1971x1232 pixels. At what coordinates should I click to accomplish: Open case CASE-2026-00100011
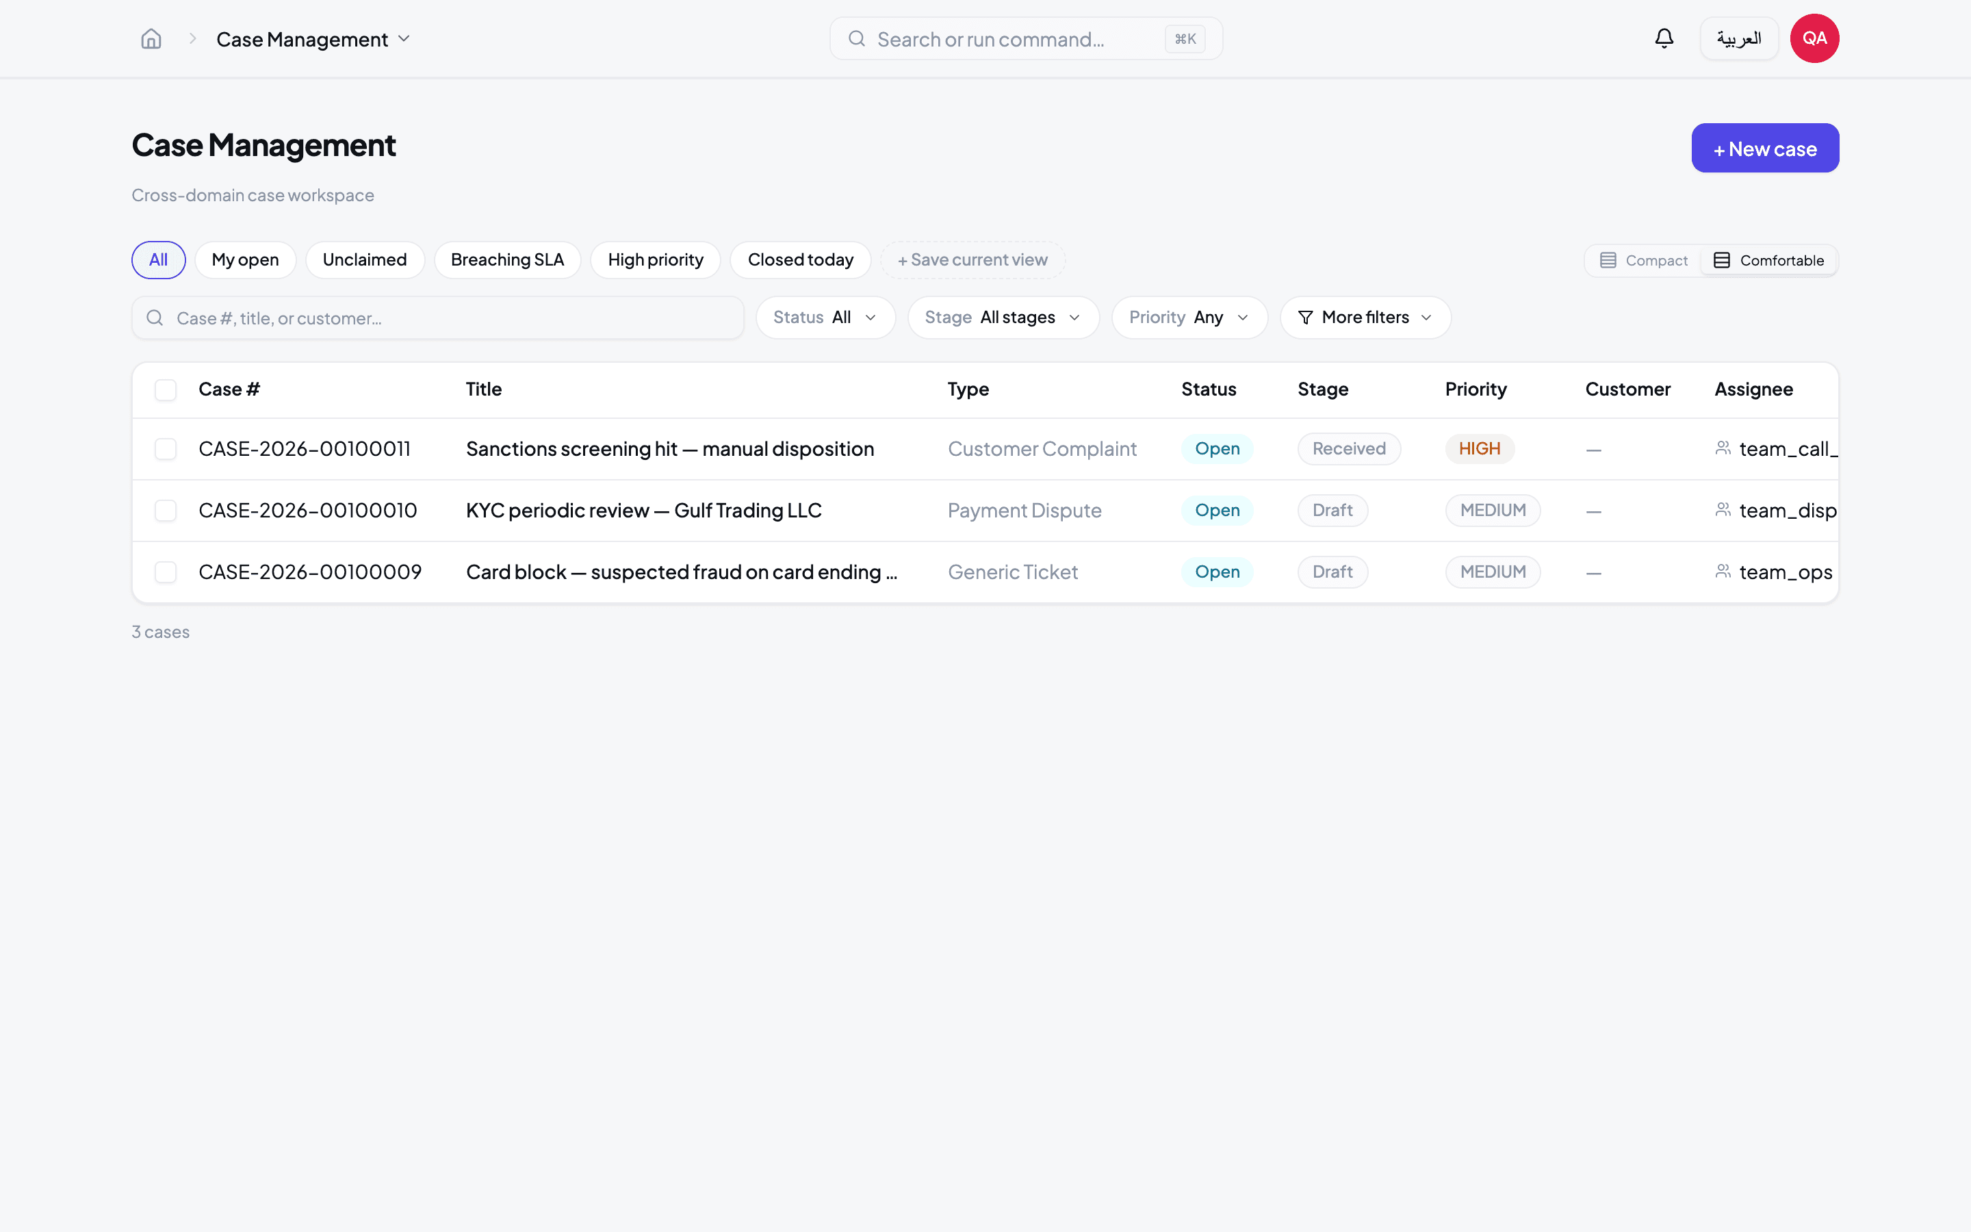[305, 449]
